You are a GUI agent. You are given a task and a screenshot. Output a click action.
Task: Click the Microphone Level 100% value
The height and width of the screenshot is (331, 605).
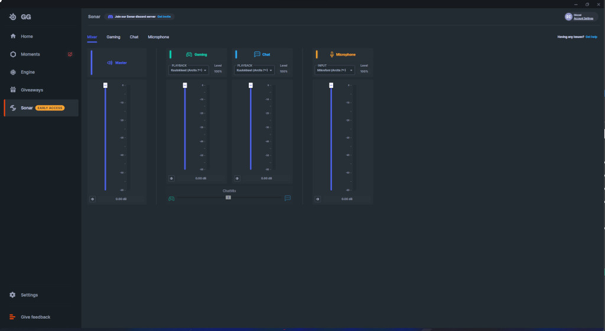click(364, 71)
